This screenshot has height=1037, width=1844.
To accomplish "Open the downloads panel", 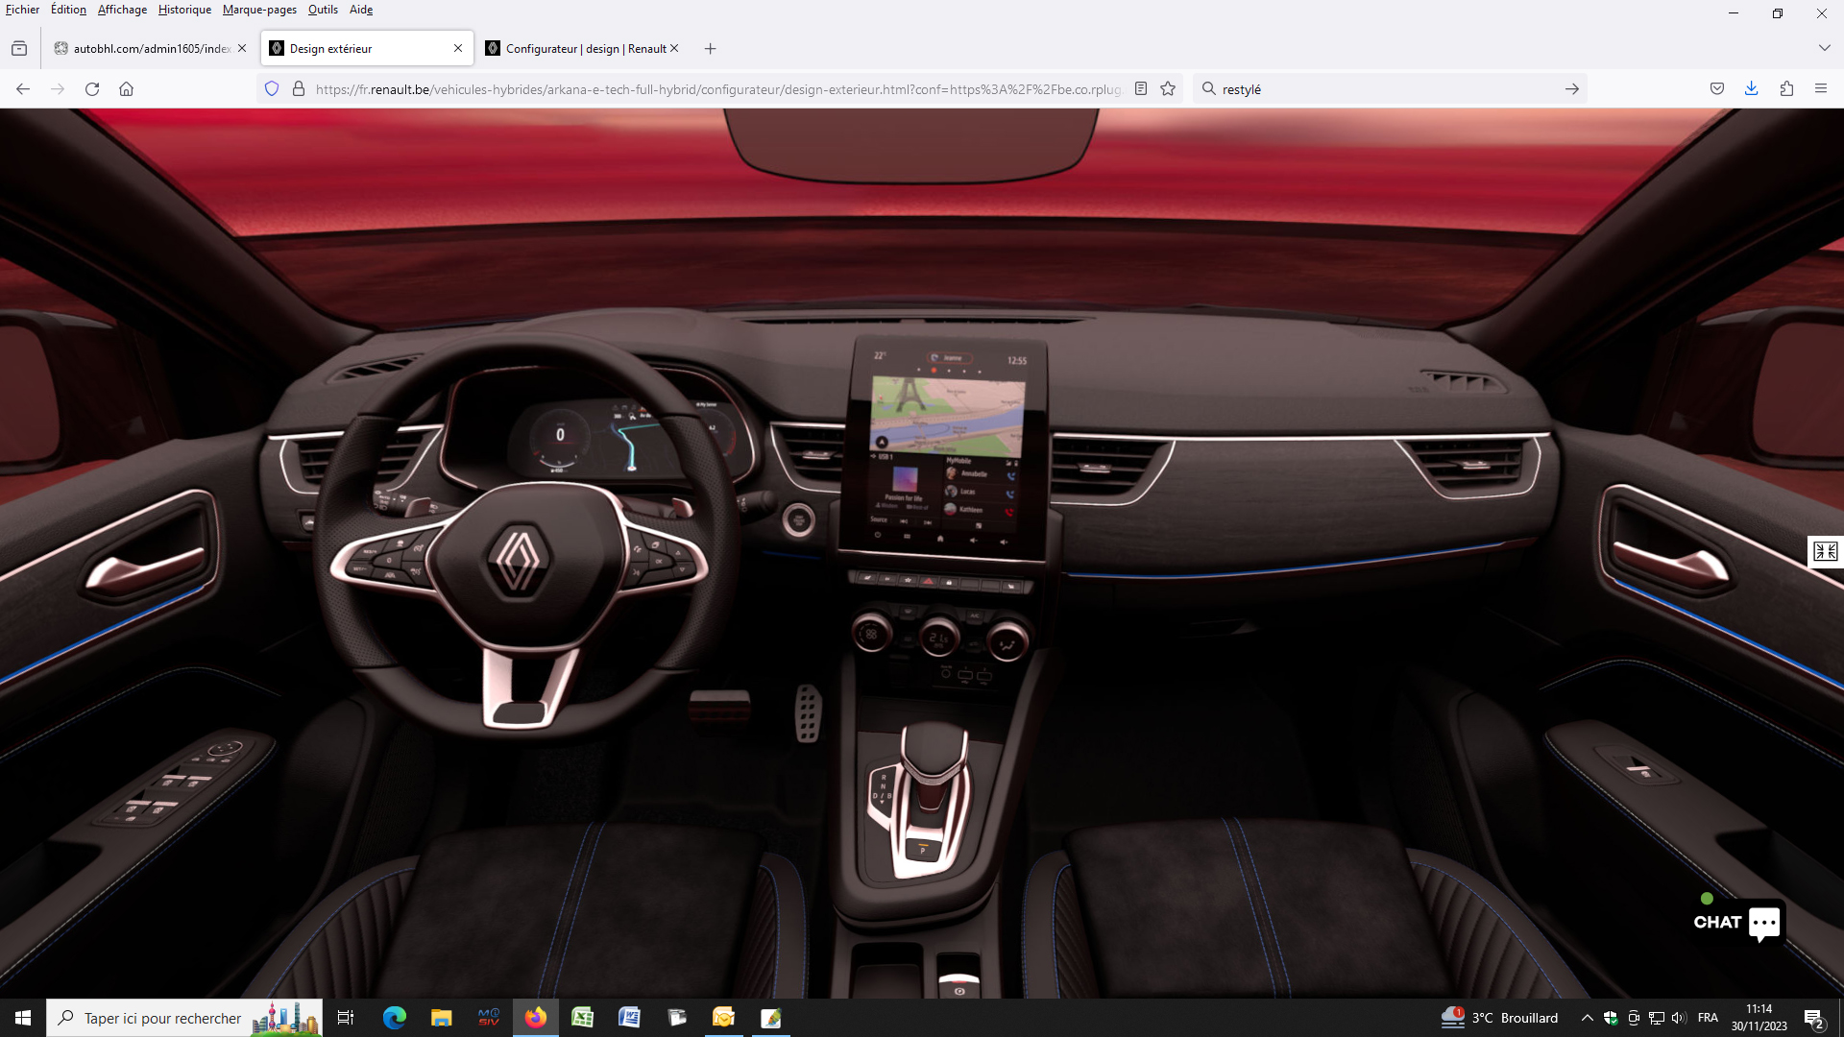I will [x=1752, y=88].
